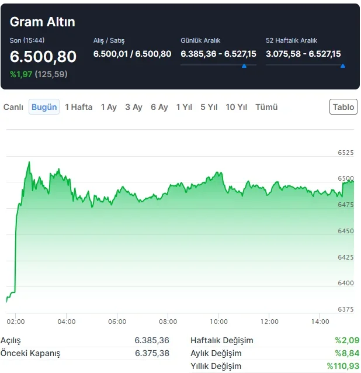361x373 pixels.
Task: Click the last price 6.500,80
Action: point(43,57)
